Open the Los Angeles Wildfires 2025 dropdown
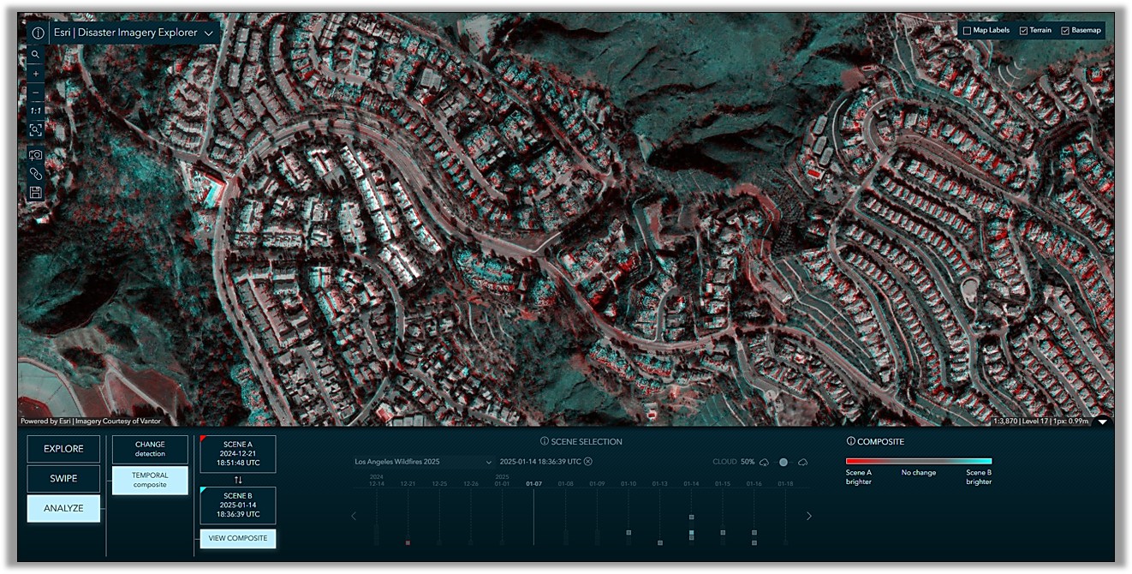Viewport: 1132px width, 574px height. click(424, 462)
